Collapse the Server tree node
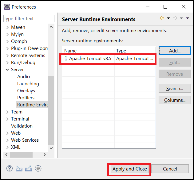194x180 pixels. 7,70
